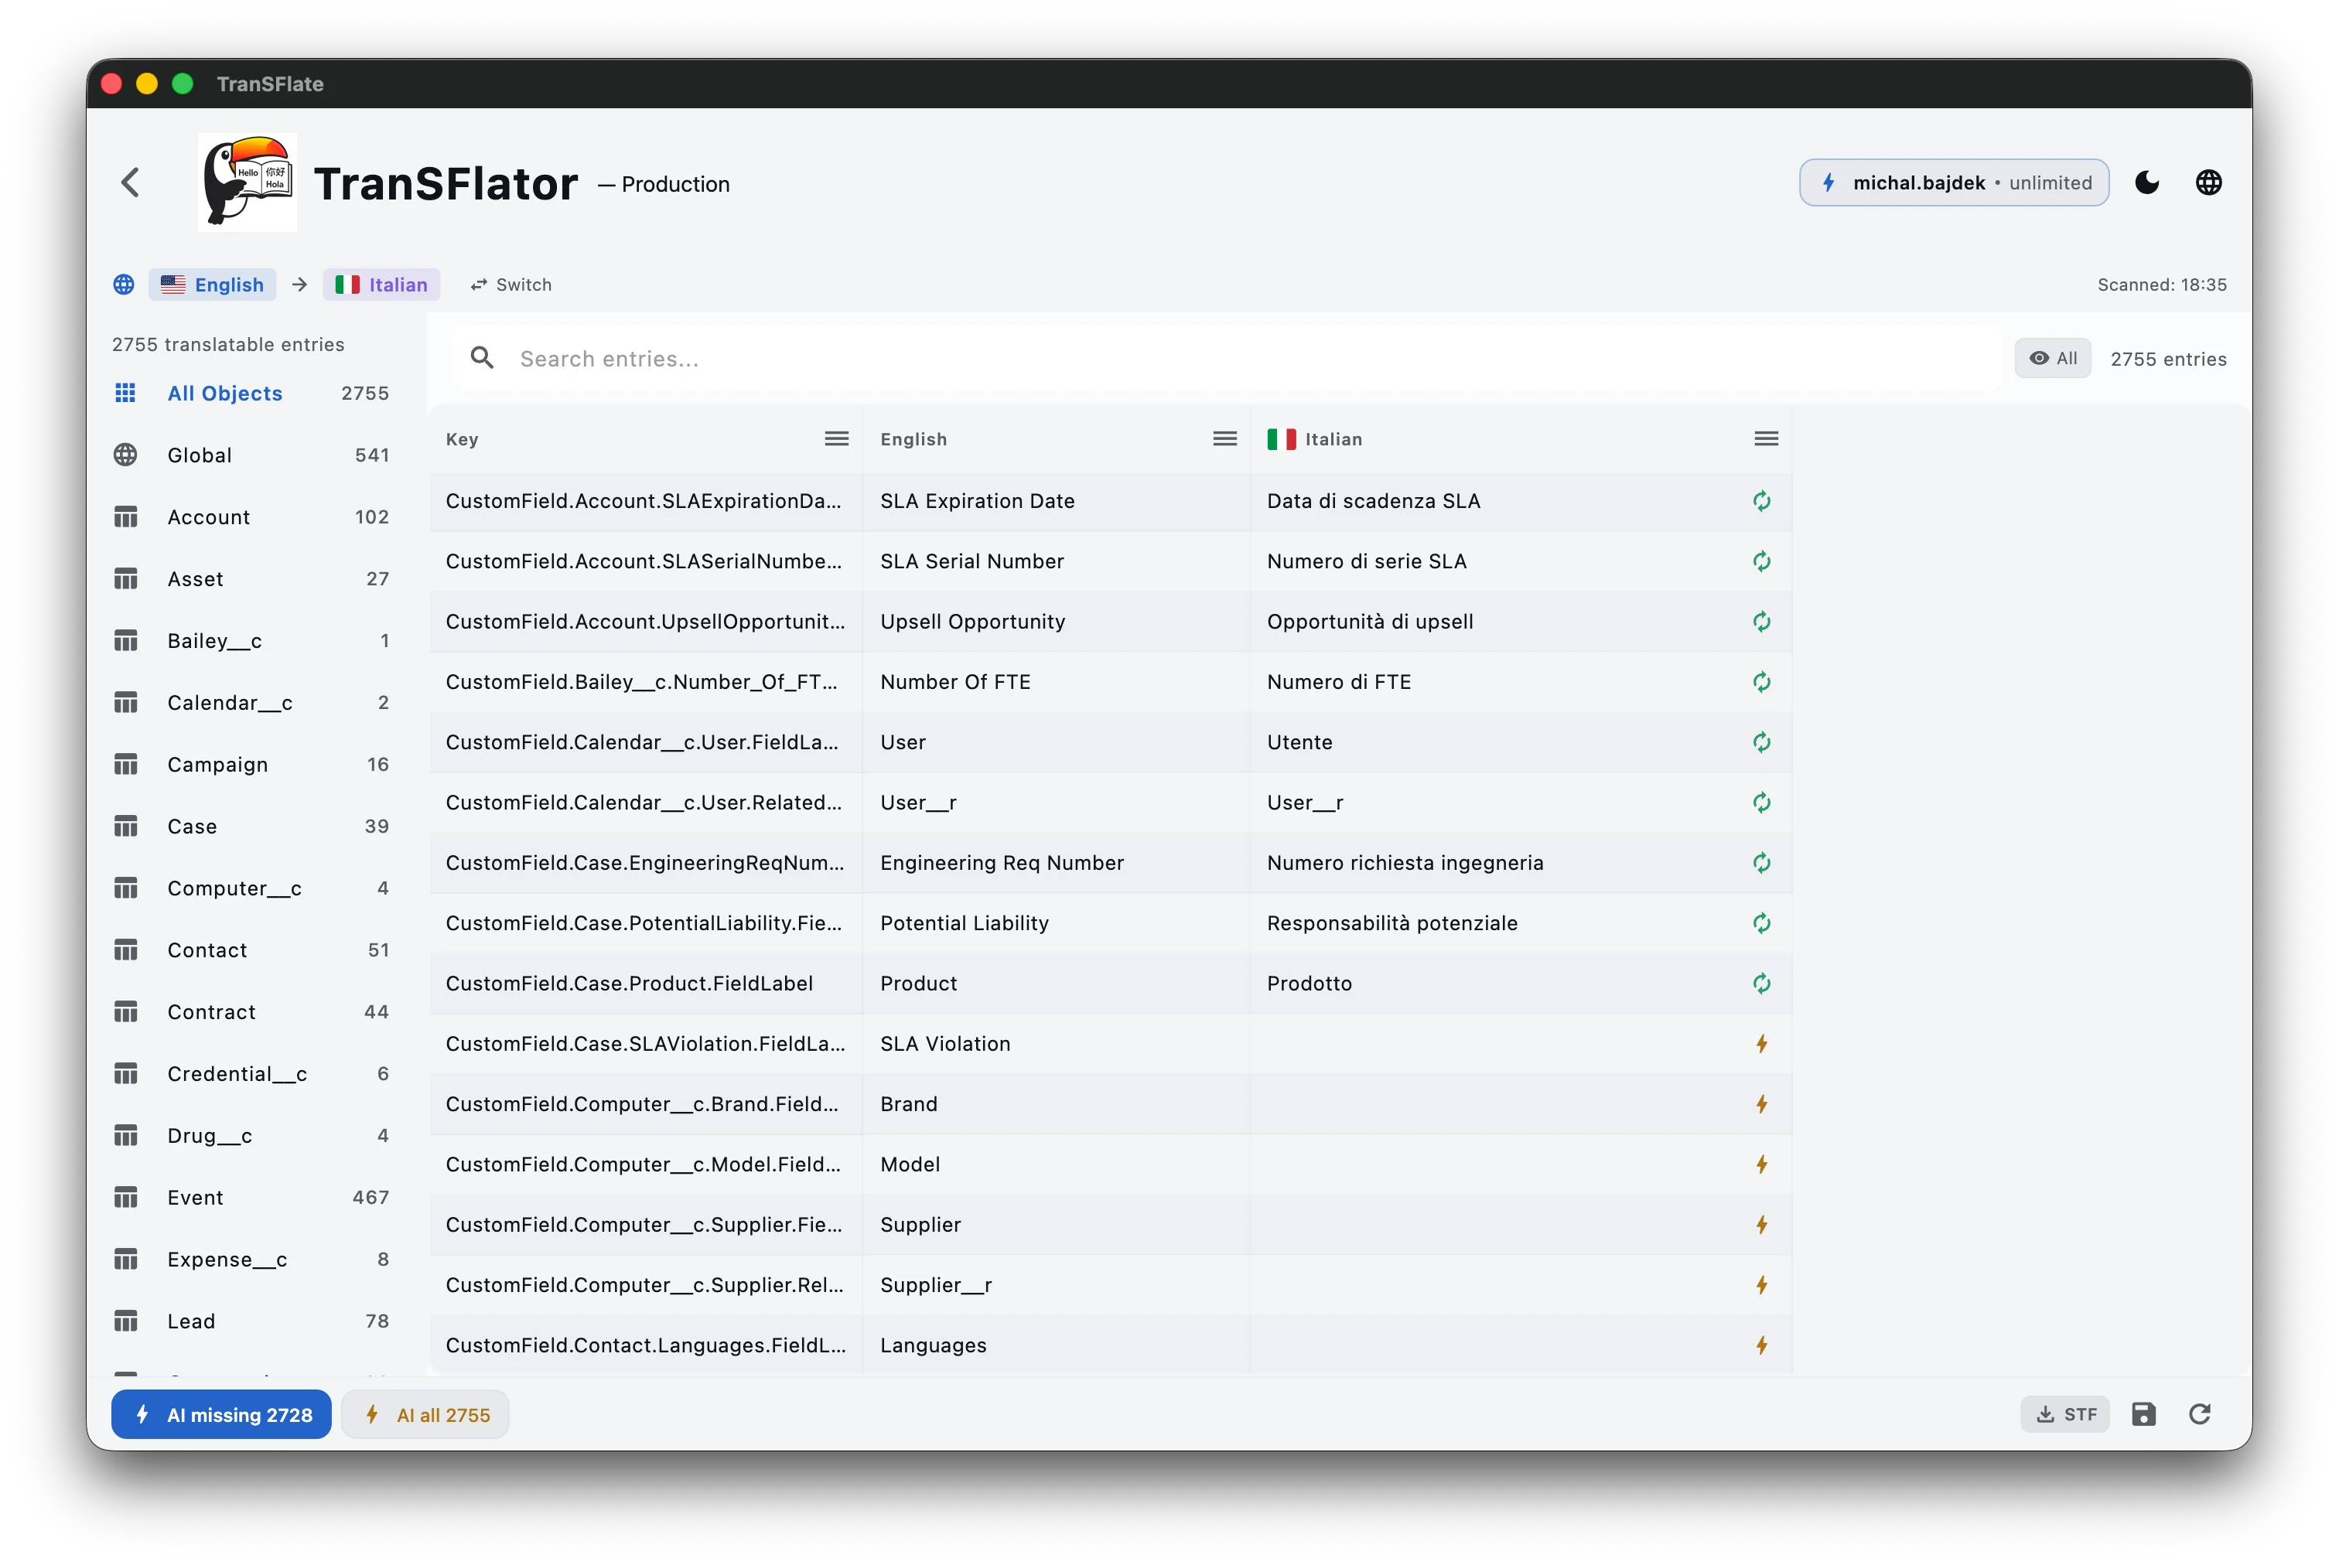Click retranslate icon for Prodotto row

tap(1761, 983)
